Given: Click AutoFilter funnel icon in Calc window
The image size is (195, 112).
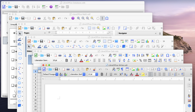Looking at the screenshot, I should (x=147, y=55).
